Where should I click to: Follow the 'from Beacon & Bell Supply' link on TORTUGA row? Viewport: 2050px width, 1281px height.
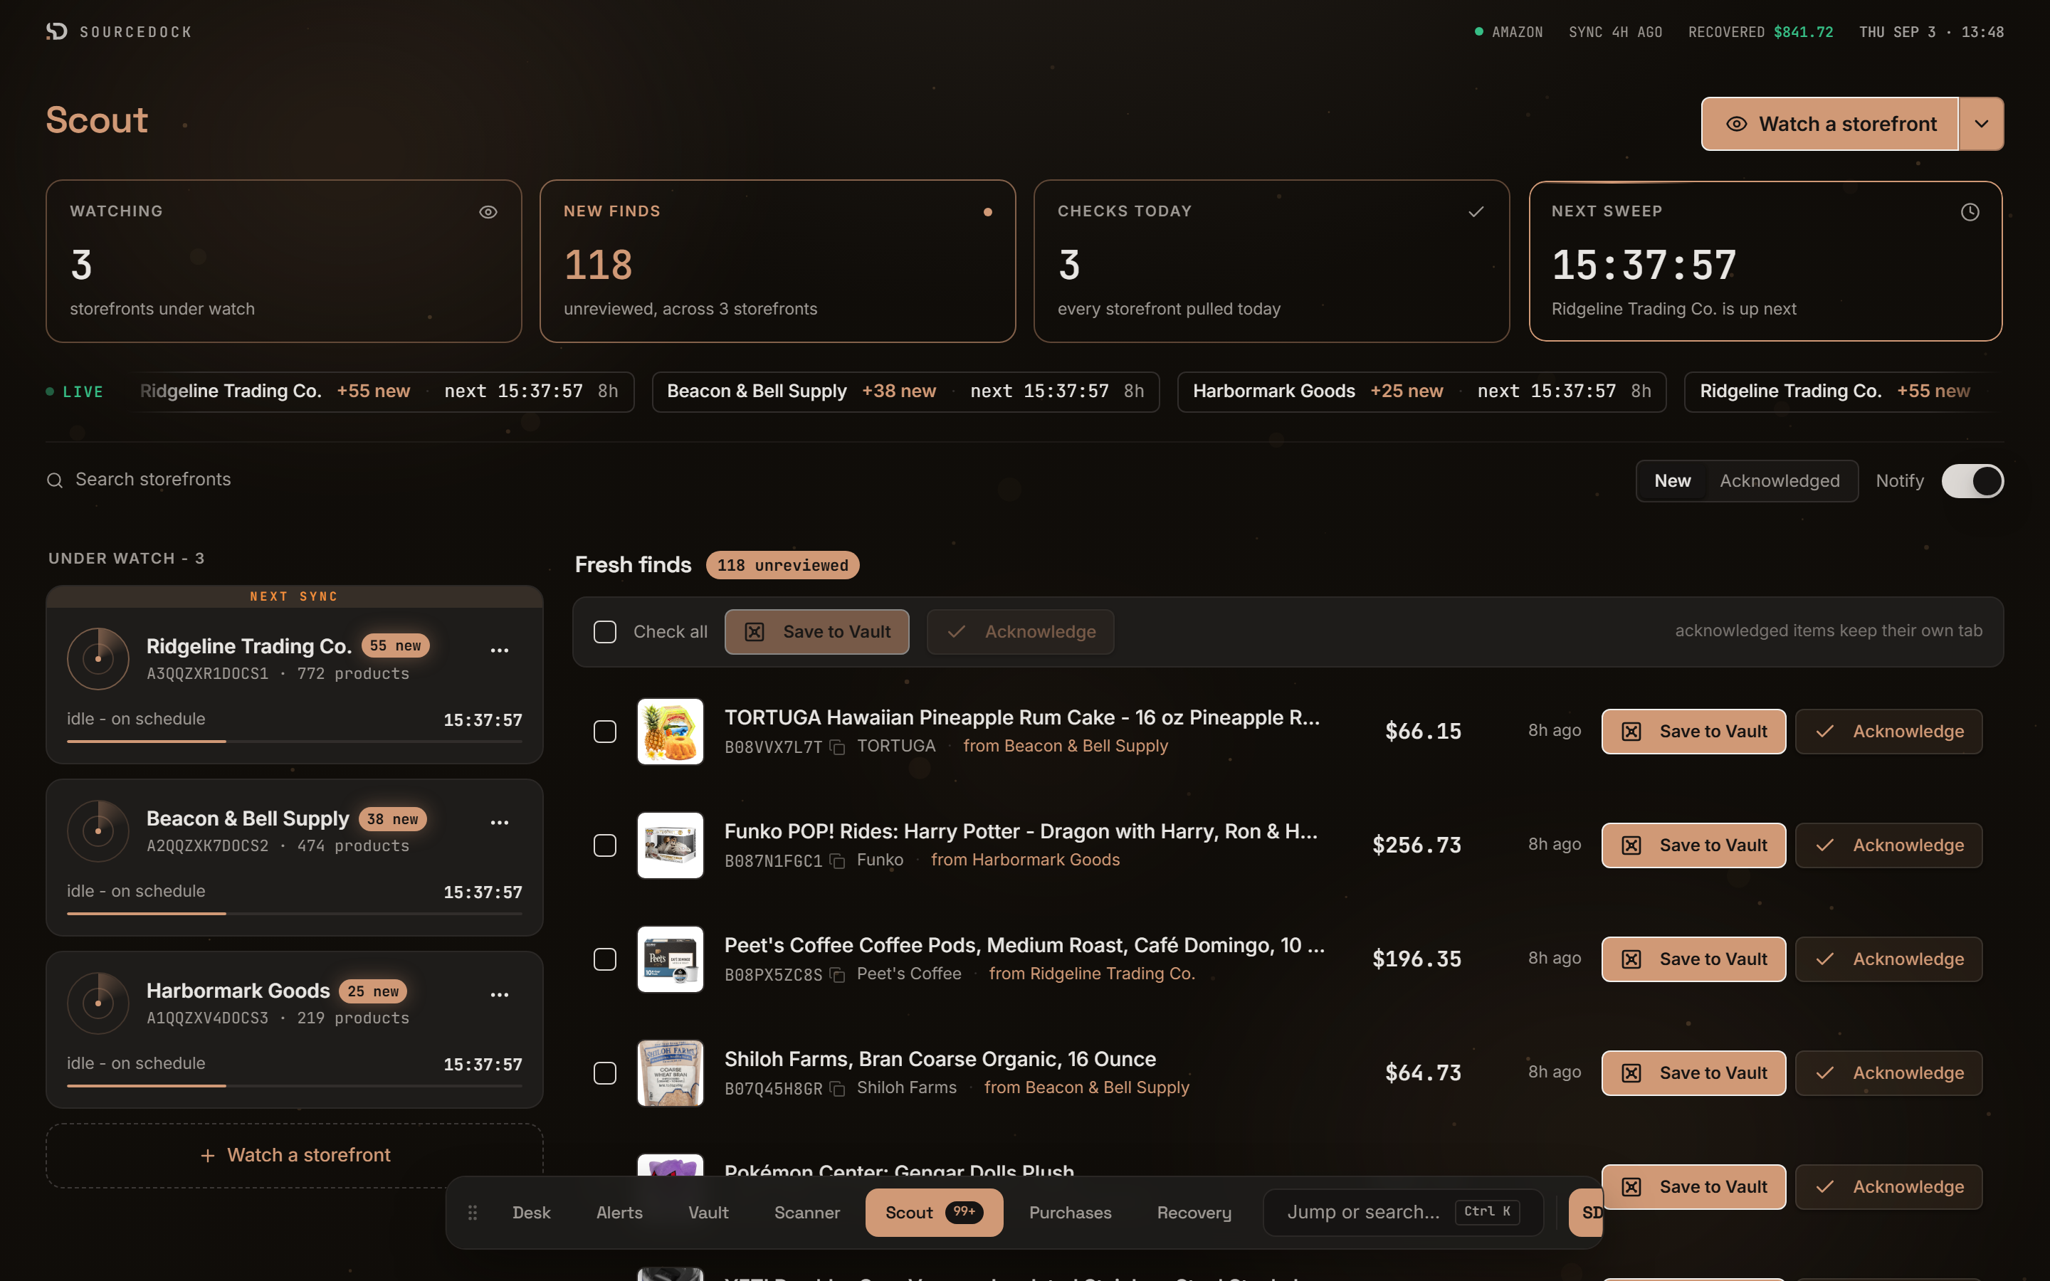coord(1065,746)
